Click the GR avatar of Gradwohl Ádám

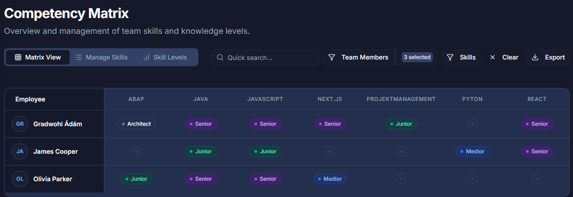pos(20,124)
